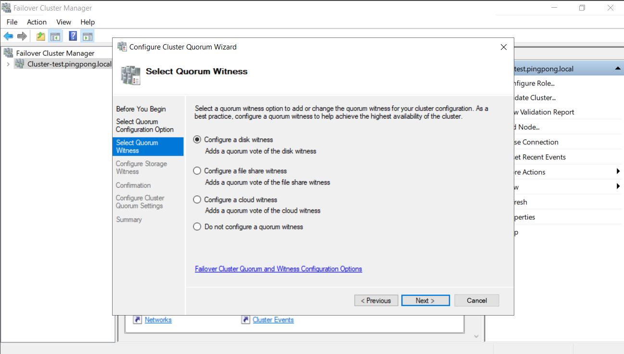The image size is (624, 354).
Task: Open Failover Cluster Quorum and Witness Configuration Options link
Action: click(279, 269)
